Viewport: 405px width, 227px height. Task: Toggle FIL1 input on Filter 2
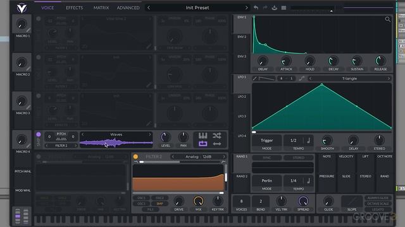pos(151,209)
